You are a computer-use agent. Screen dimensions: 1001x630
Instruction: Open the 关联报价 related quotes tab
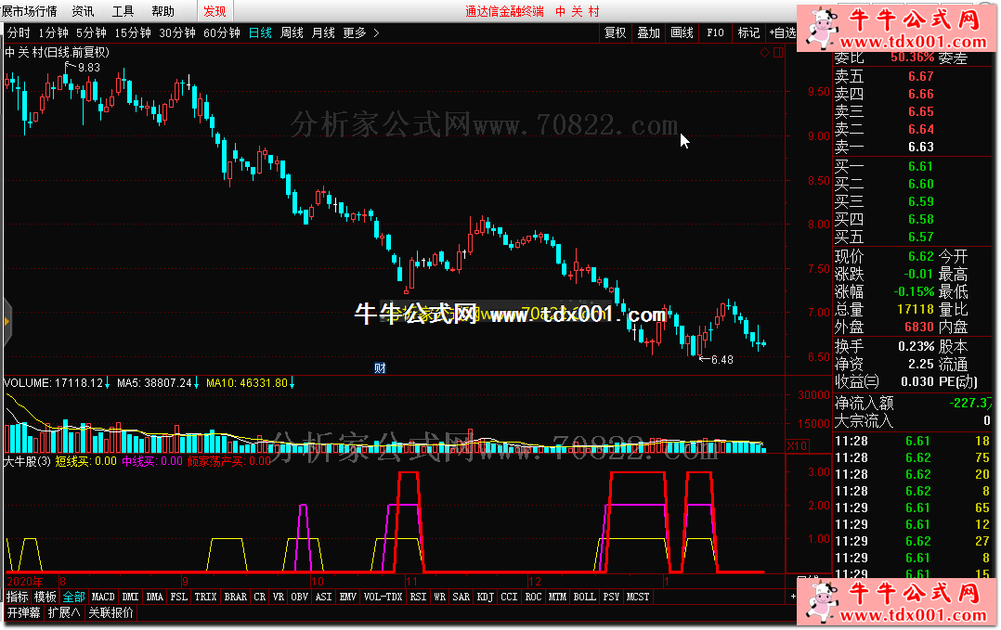click(111, 612)
